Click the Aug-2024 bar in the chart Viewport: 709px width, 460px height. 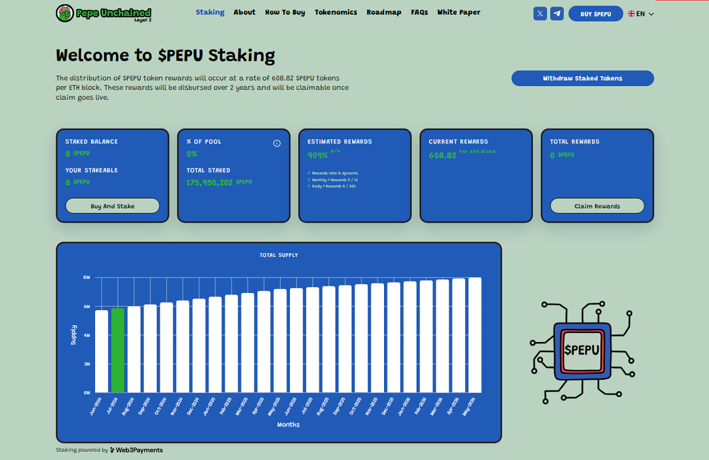(x=134, y=350)
